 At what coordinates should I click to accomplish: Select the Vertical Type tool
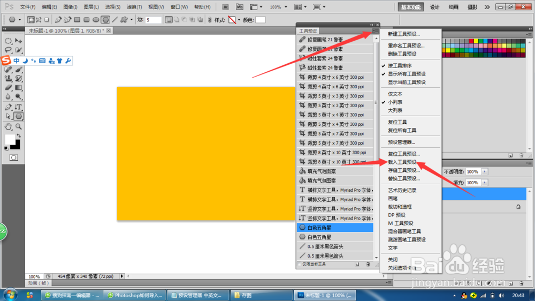[18, 107]
